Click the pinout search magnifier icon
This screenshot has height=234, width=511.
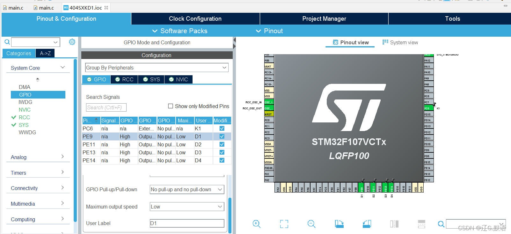coord(441,224)
